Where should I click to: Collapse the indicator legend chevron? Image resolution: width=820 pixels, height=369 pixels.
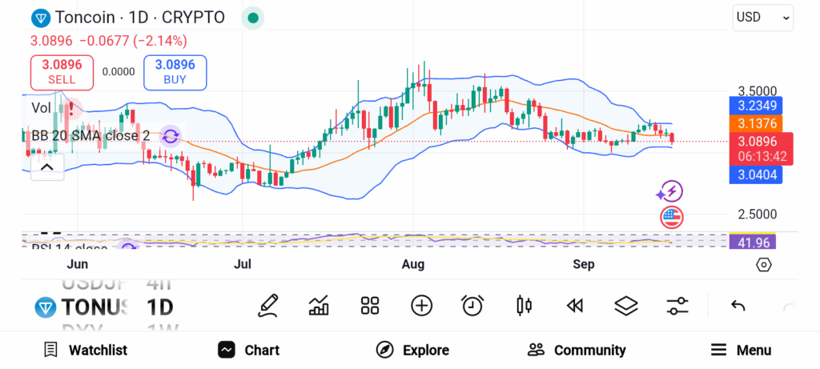[x=46, y=166]
